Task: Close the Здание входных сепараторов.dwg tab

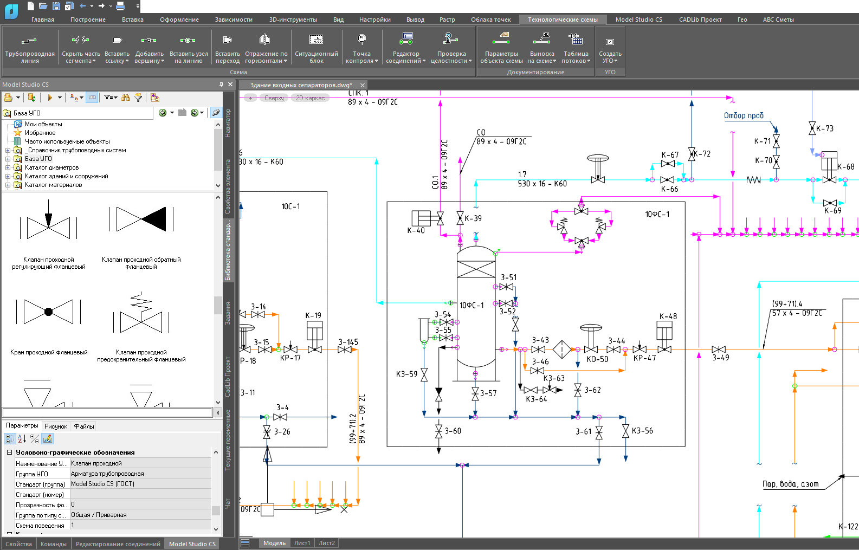Action: coord(363,85)
